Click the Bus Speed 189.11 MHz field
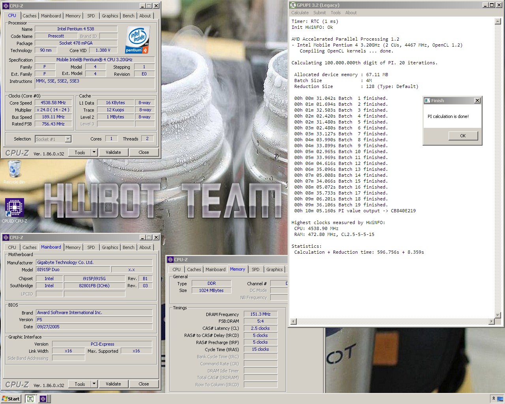Screen dimensions: 505x404 click(x=53, y=117)
